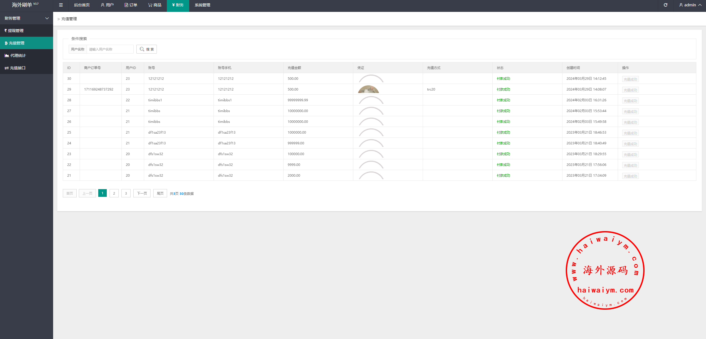Go to 后台首页
The image size is (706, 339).
coord(82,5)
